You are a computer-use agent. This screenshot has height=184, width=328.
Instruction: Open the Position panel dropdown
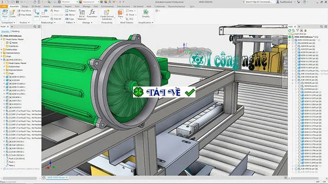pyautogui.click(x=24, y=22)
